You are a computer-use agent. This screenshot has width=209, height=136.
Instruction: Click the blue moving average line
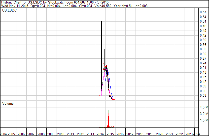point(110,83)
